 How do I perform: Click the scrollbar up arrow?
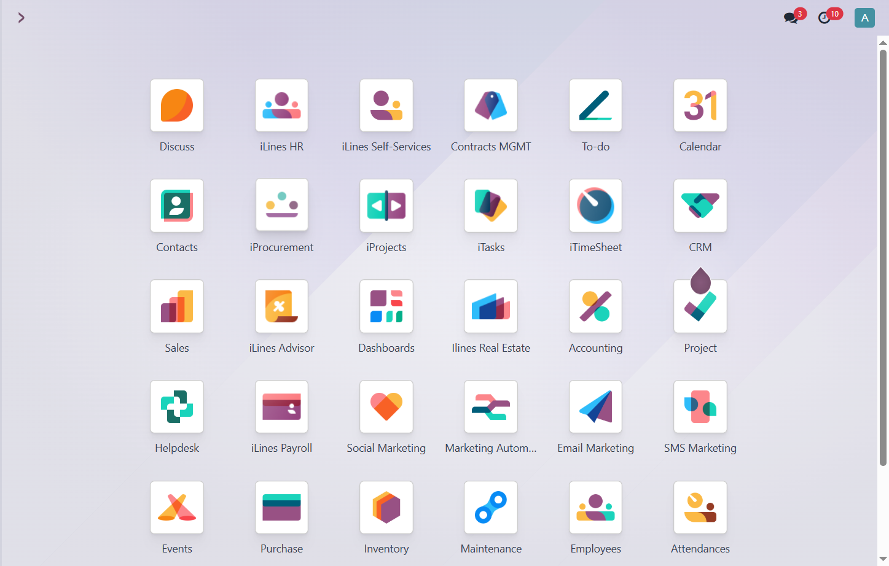pos(883,43)
